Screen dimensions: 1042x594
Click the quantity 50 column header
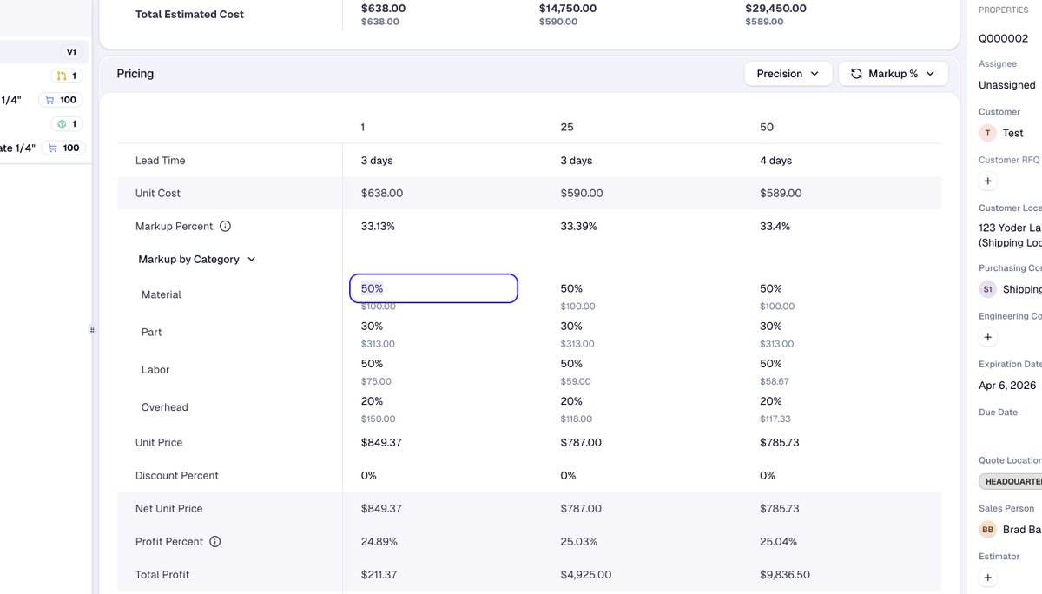767,128
